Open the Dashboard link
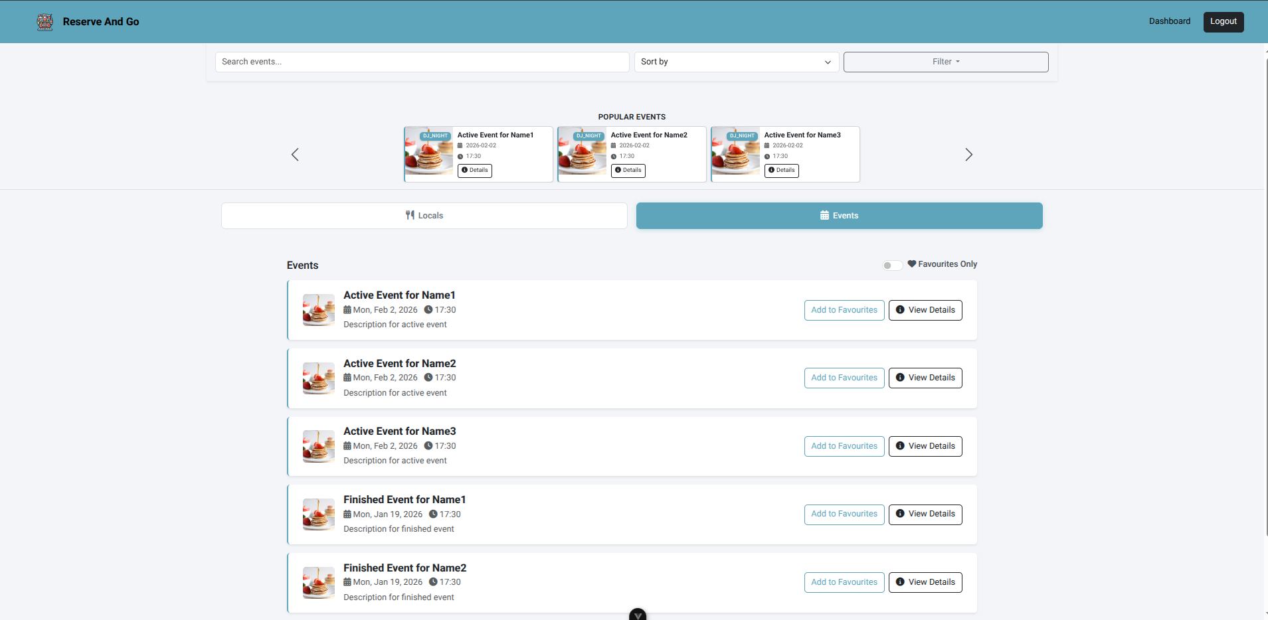 [1169, 21]
